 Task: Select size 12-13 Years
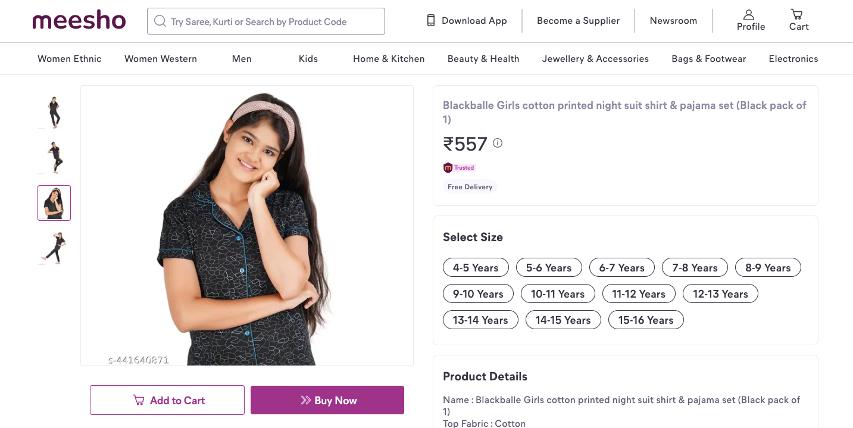tap(720, 294)
